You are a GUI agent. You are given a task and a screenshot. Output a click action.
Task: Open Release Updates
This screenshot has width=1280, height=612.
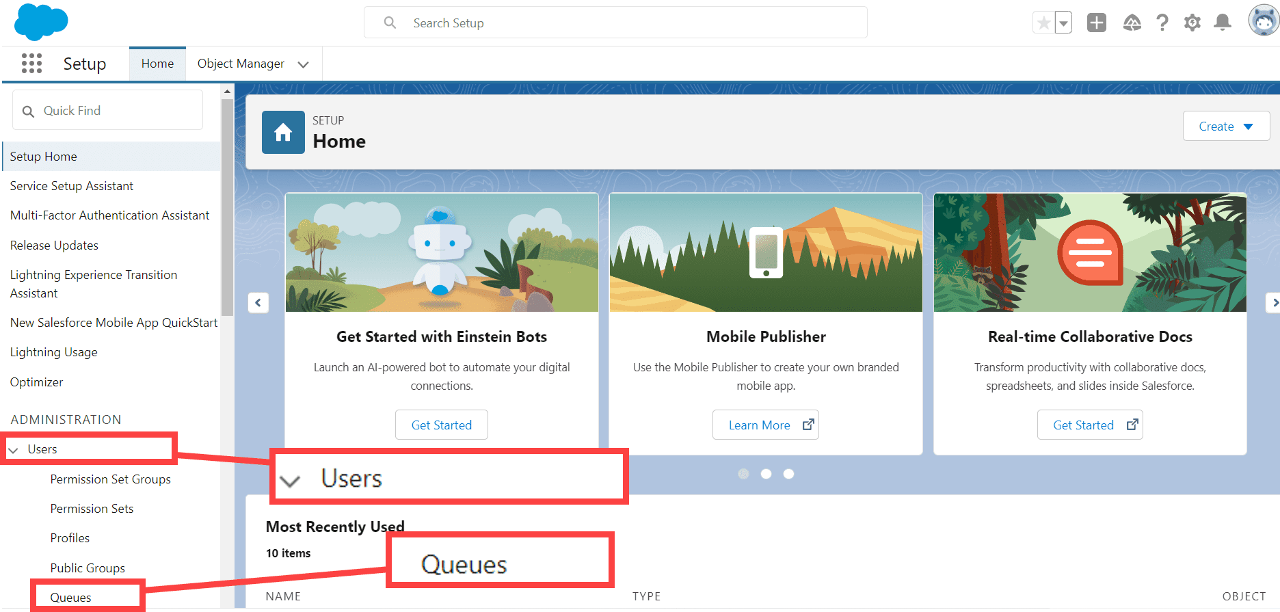point(54,245)
